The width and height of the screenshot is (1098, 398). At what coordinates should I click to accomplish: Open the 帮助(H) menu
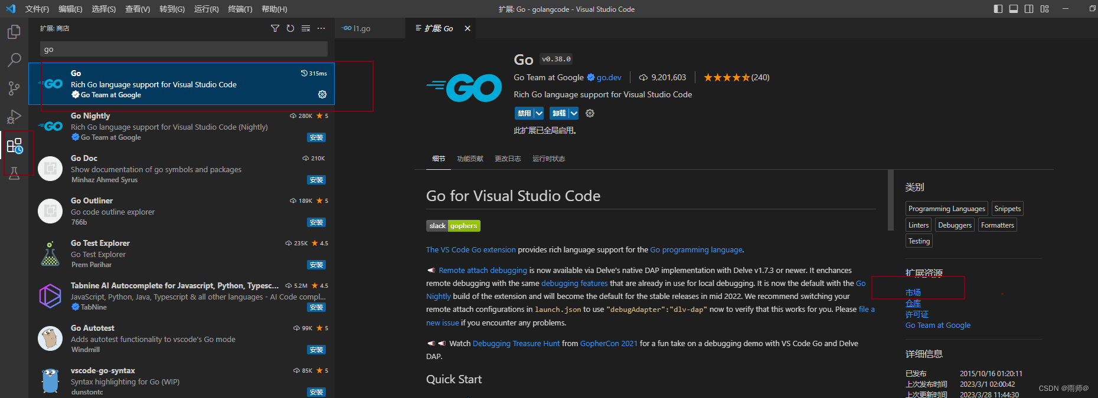[274, 9]
